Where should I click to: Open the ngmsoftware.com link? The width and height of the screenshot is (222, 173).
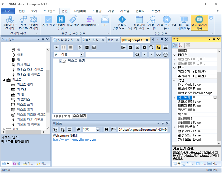pyautogui.click(x=74, y=140)
